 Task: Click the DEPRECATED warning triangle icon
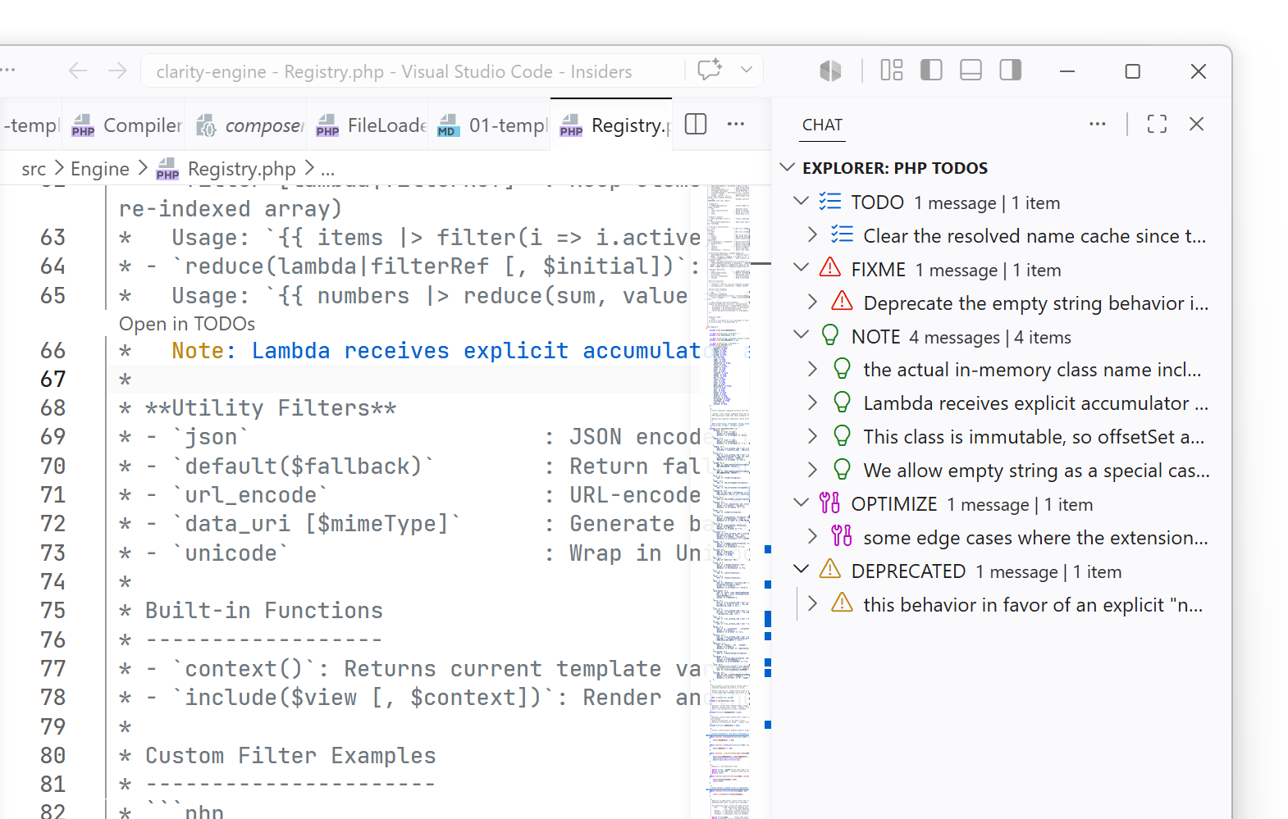click(830, 571)
